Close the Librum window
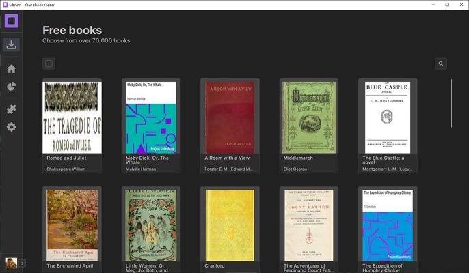469x273 pixels. point(461,5)
